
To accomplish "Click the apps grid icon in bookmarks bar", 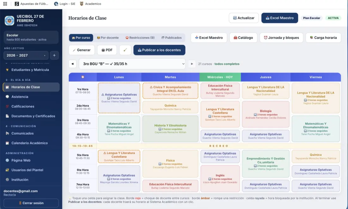I will pyautogui.click(x=5, y=4).
